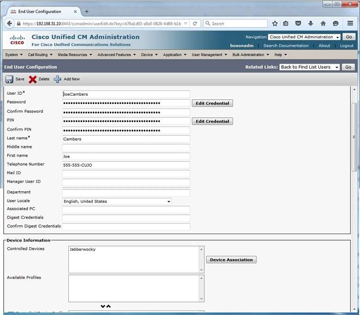This screenshot has width=360, height=315.
Task: Open a new browser tab
Action: (87, 12)
